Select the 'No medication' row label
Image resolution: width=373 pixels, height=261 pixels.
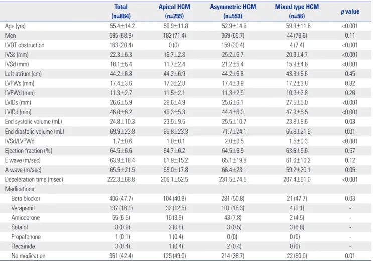[28, 256]
